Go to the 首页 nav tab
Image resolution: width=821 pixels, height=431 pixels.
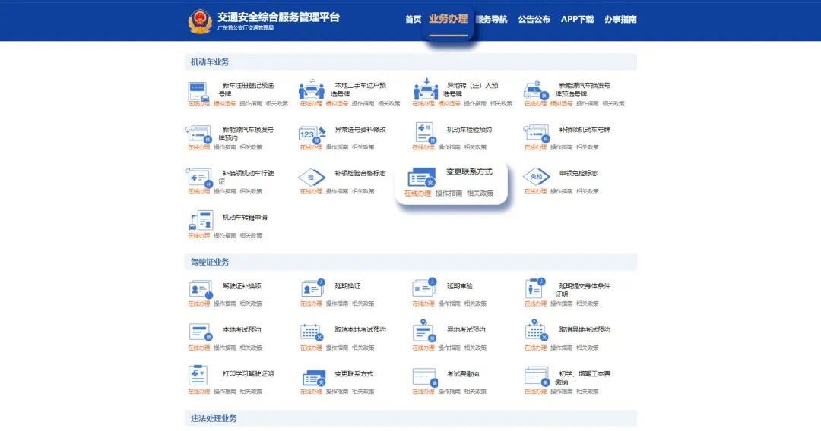coord(413,19)
